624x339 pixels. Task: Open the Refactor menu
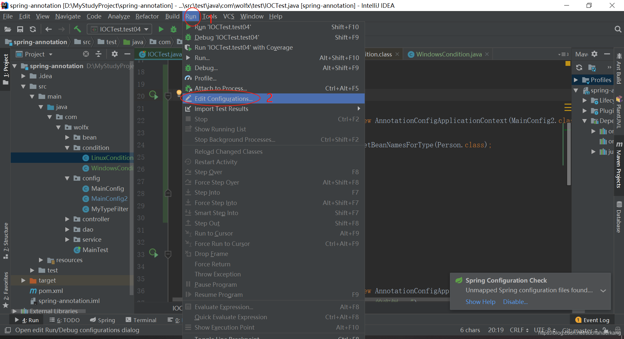tap(147, 16)
